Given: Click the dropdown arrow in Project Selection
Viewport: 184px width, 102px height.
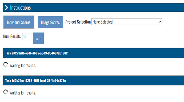Looking at the screenshot, I should click(159, 22).
